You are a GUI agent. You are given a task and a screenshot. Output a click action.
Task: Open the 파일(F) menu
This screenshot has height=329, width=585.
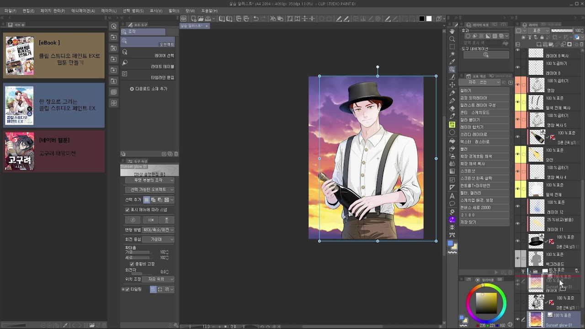[10, 11]
